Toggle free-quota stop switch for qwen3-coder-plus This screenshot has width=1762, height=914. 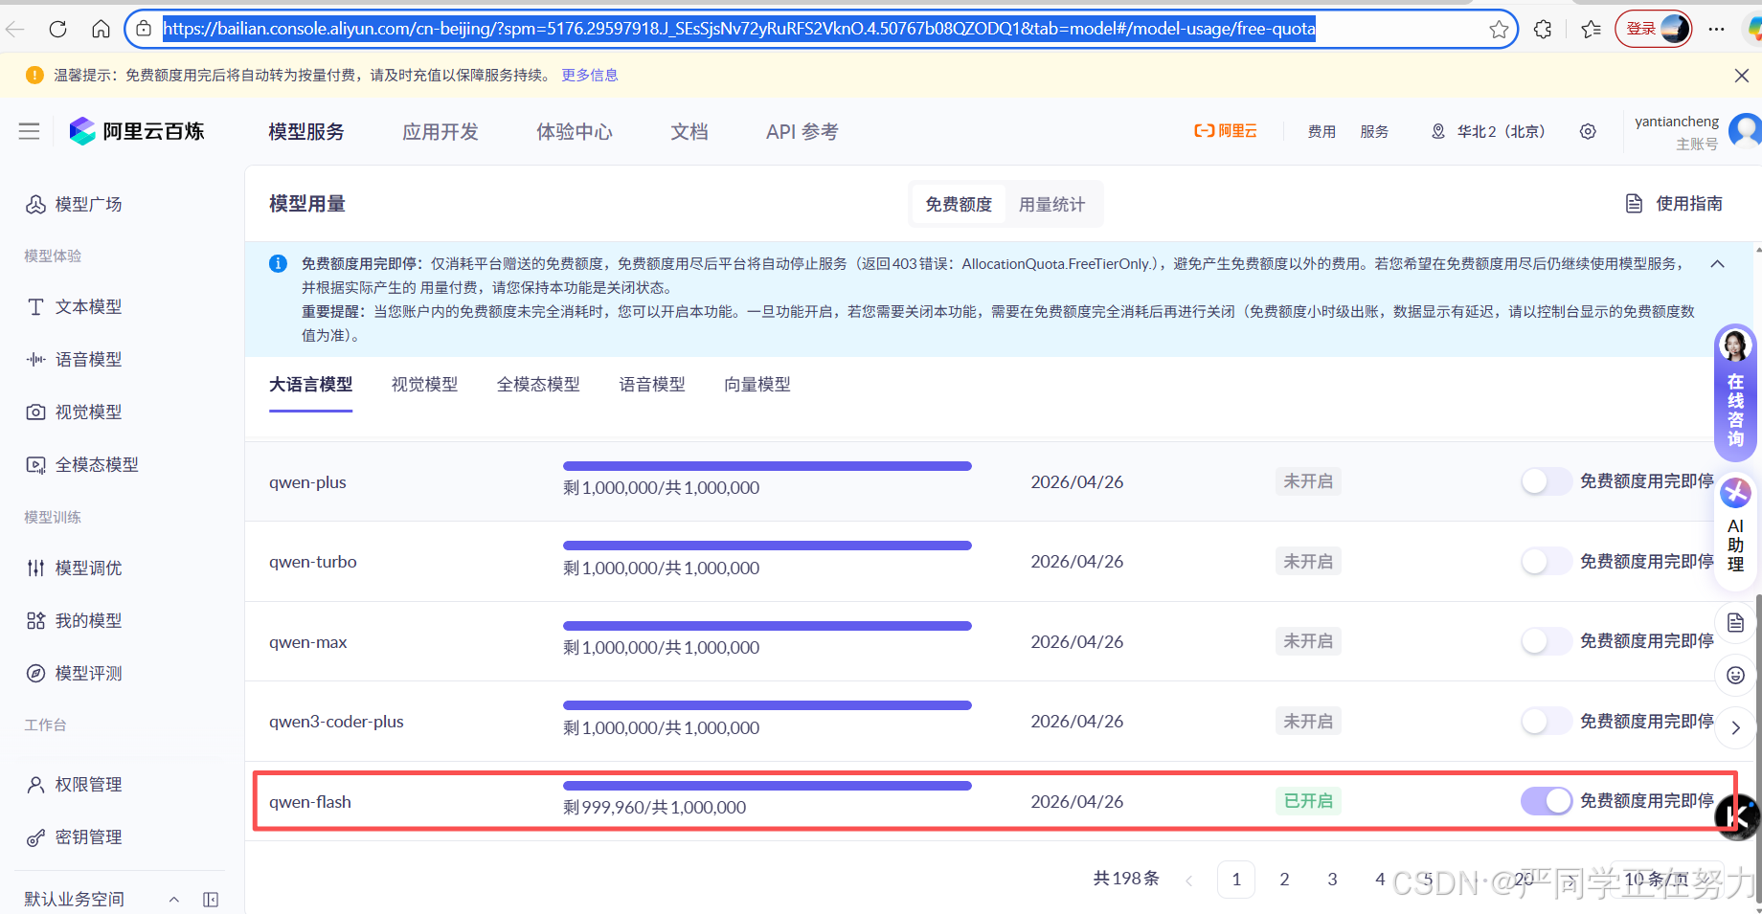coord(1547,721)
